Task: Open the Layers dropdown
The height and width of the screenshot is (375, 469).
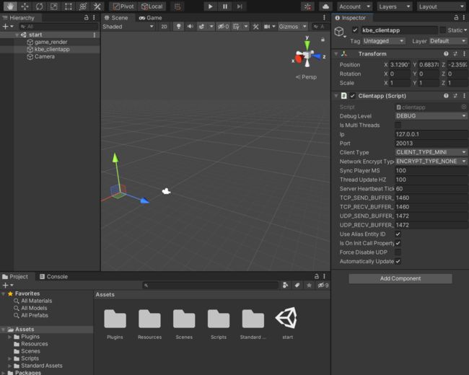Action: [395, 6]
